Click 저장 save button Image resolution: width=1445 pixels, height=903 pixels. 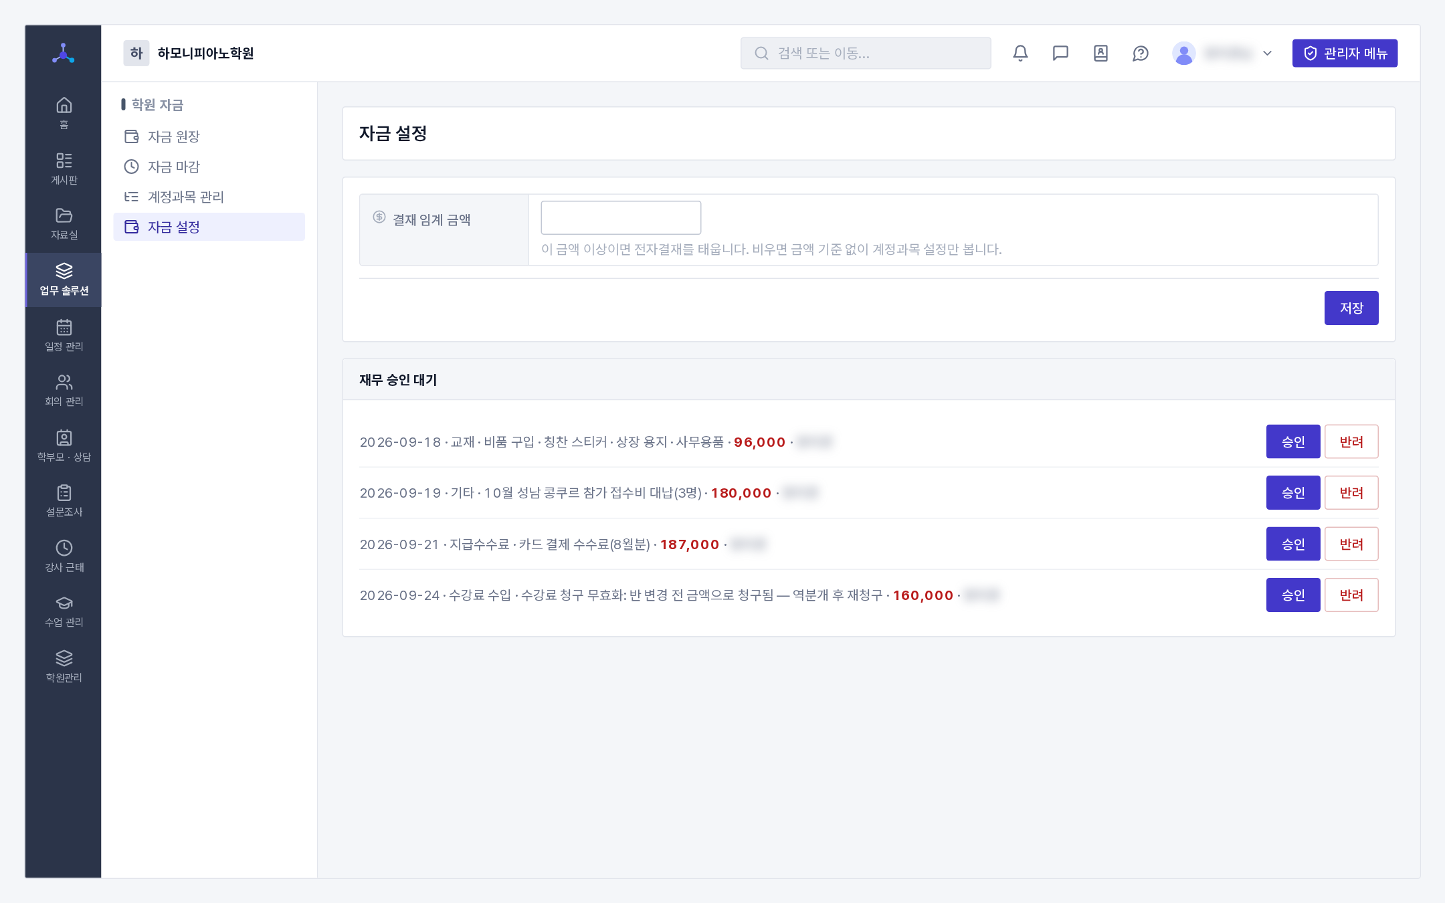(x=1351, y=308)
